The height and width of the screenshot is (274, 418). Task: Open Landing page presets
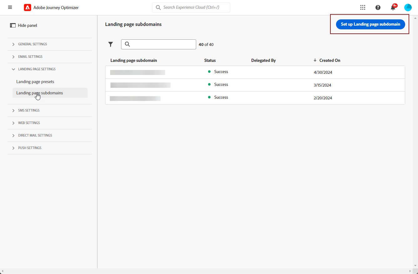point(35,82)
